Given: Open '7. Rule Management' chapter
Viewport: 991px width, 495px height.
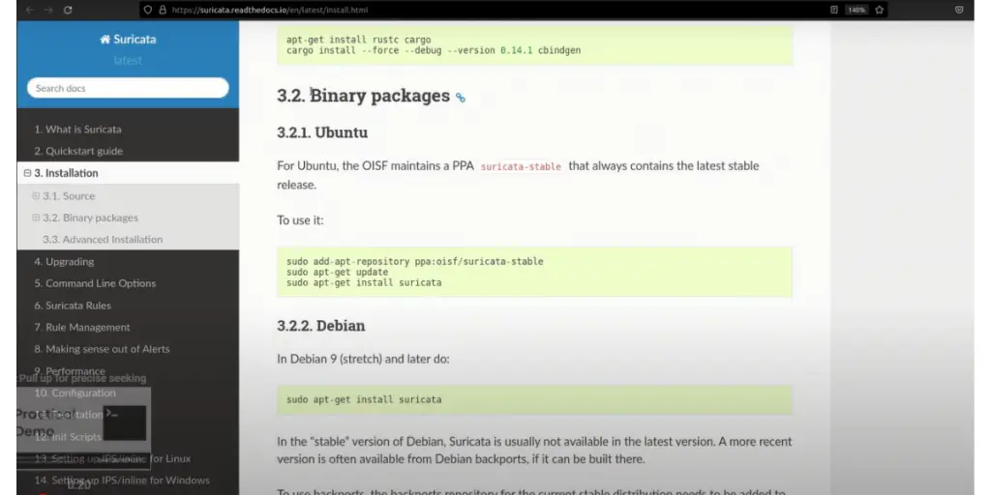Looking at the screenshot, I should (x=82, y=327).
